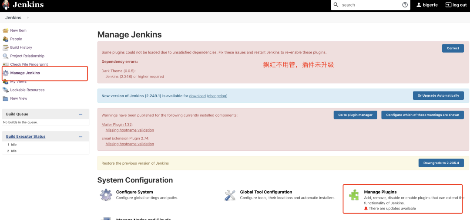Click Missing hostname validation under Email Extension

pos(130,144)
